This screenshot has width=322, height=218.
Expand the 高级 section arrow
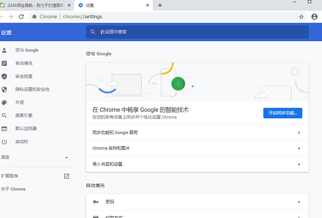point(67,157)
